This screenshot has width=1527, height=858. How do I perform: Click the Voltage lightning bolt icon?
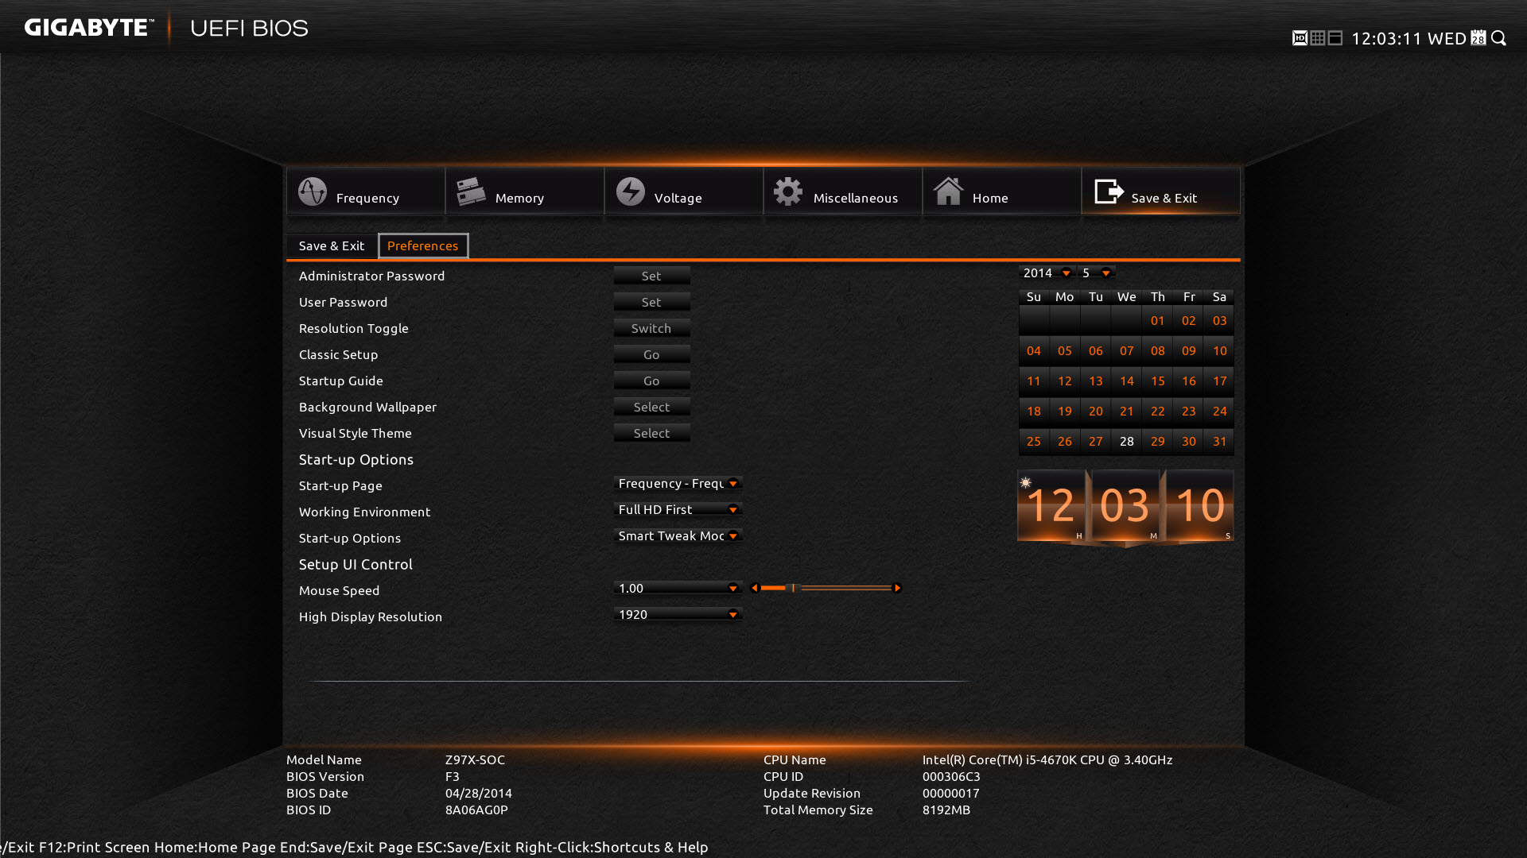(631, 191)
